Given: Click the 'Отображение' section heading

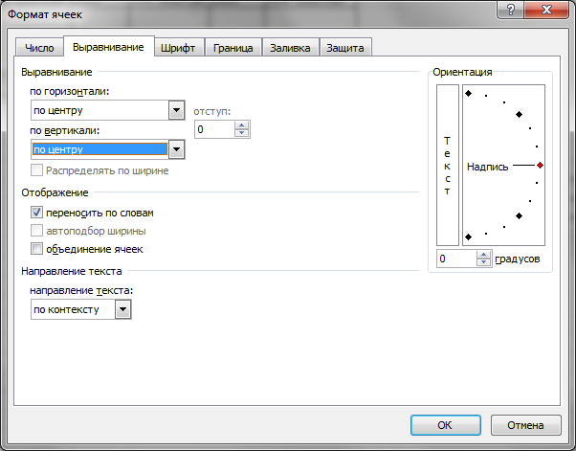Looking at the screenshot, I should click(x=55, y=192).
